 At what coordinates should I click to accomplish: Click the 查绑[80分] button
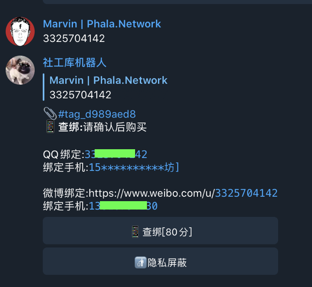coord(160,231)
